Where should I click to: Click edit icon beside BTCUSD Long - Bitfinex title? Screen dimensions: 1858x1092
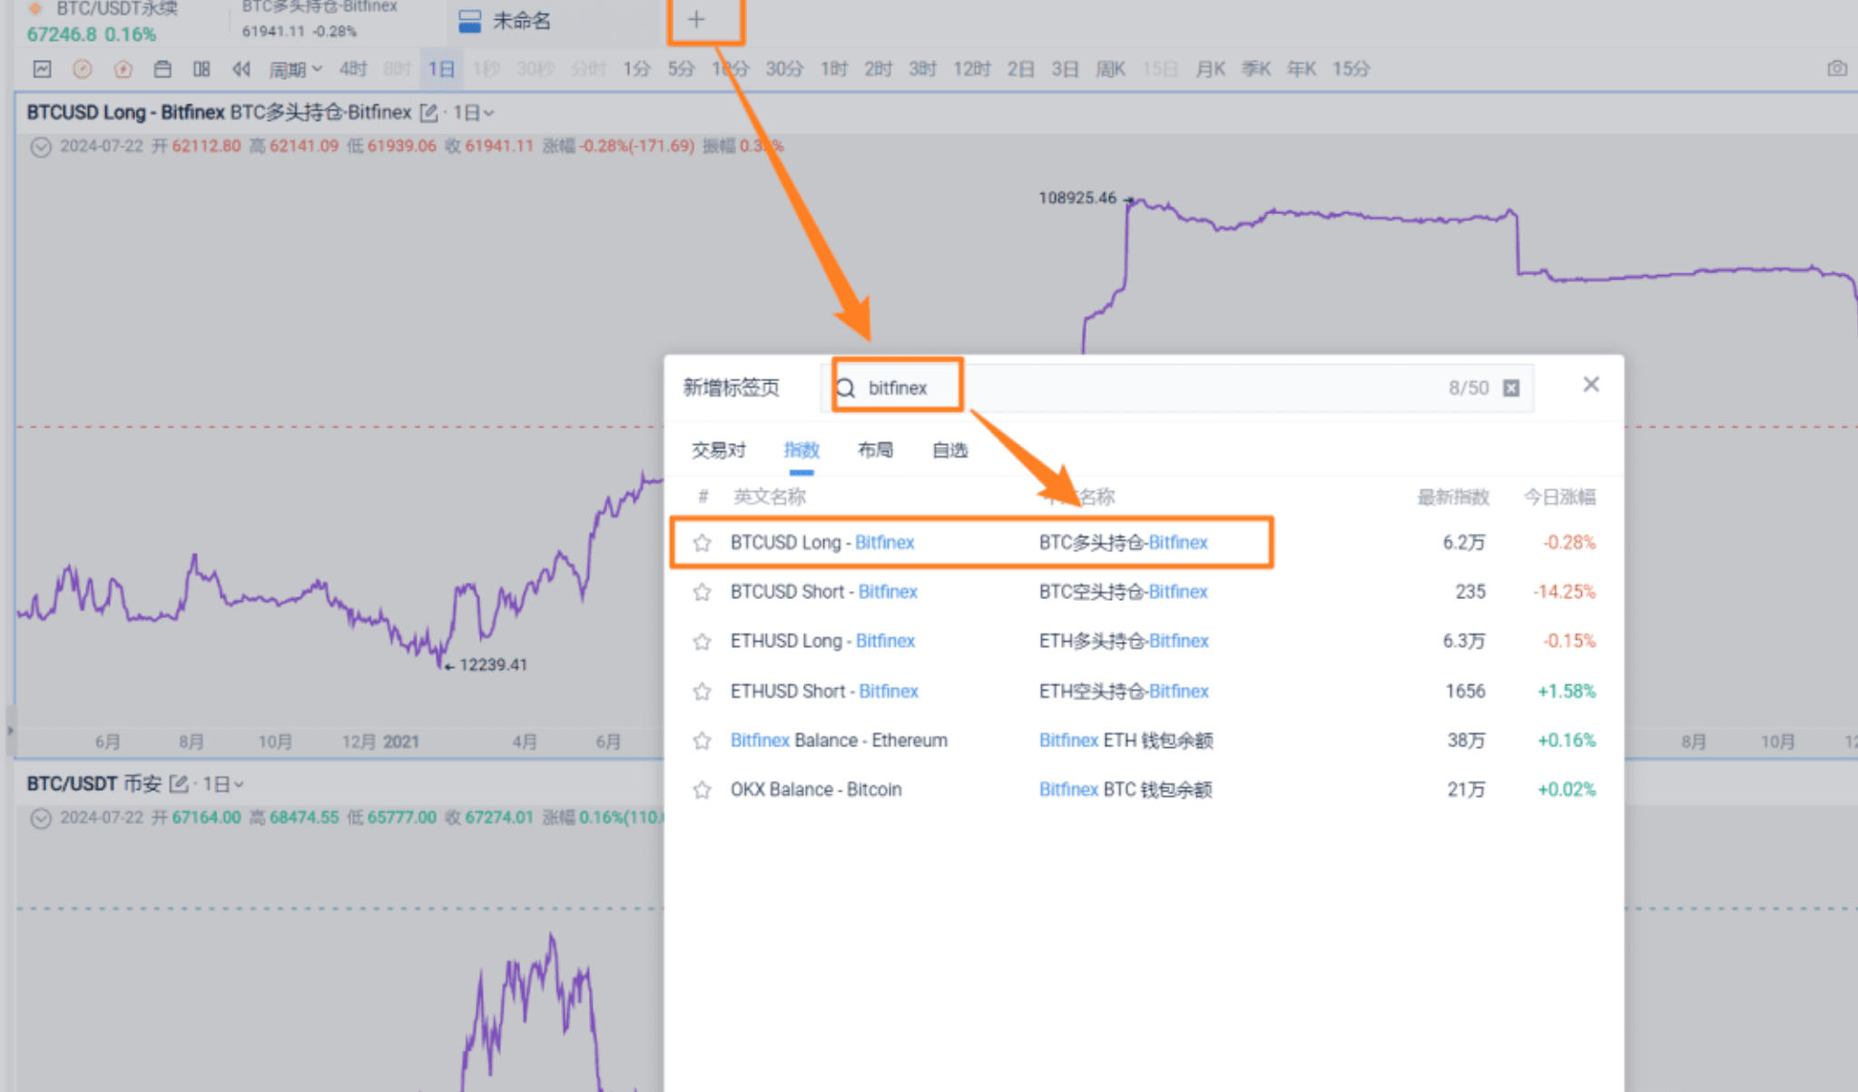coord(429,113)
